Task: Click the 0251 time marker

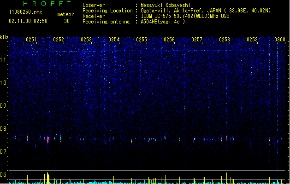Action: click(31, 40)
